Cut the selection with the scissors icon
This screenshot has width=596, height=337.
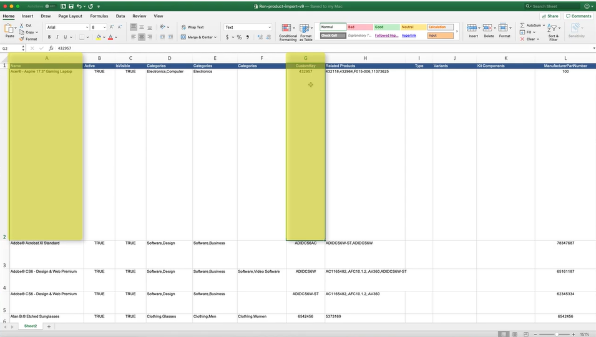click(x=22, y=25)
